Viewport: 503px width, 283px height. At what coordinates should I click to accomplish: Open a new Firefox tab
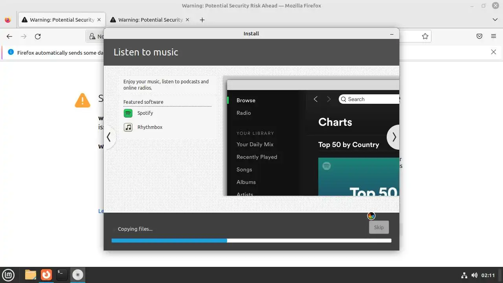[202, 20]
